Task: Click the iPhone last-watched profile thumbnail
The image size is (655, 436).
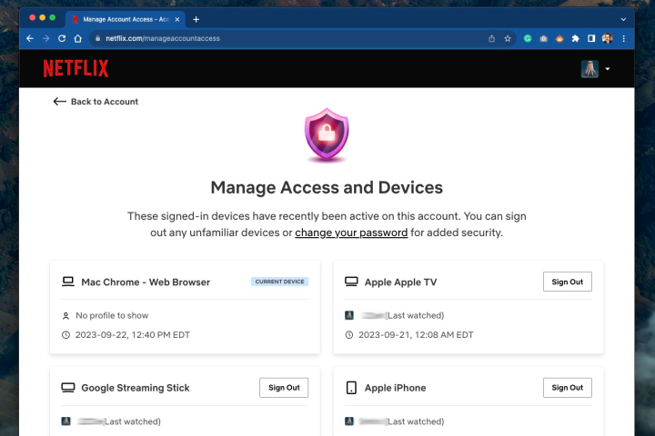Action: [x=349, y=421]
